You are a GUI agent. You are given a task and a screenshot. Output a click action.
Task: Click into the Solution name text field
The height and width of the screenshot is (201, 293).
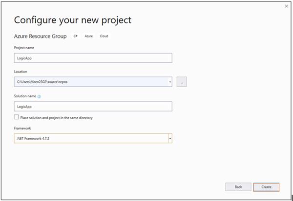pos(93,106)
